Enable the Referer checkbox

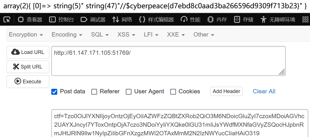click(x=94, y=92)
